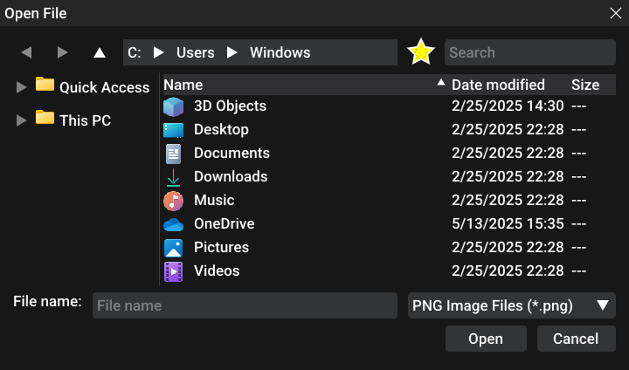Expand the This PC tree node
The height and width of the screenshot is (370, 629).
pos(22,120)
